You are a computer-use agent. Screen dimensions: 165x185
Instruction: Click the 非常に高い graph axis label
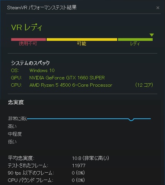pos(17,119)
